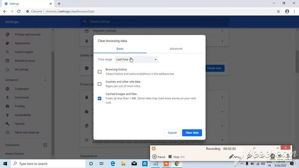The height and width of the screenshot is (168, 299).
Task: Open Reset and clean up in sidebar
Action: pos(27,133)
